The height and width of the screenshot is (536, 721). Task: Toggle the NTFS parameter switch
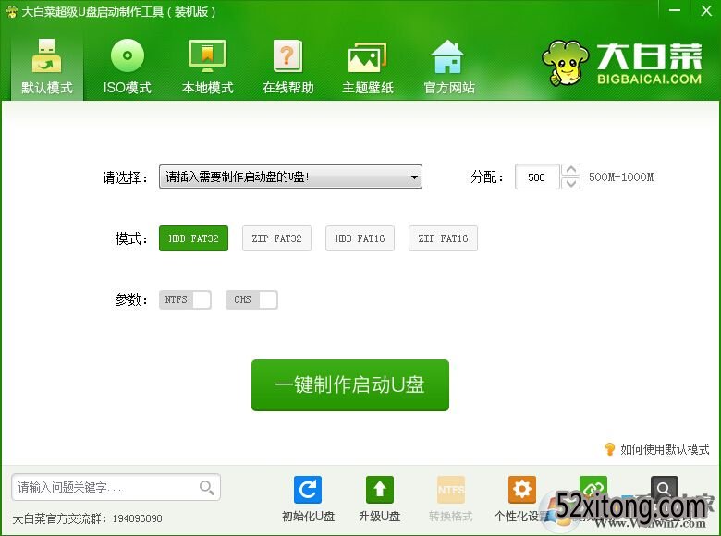(x=185, y=299)
